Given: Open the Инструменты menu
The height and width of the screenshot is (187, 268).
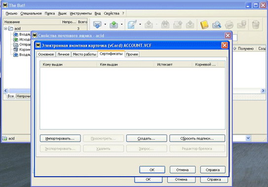Looking at the screenshot, I should tap(80, 13).
